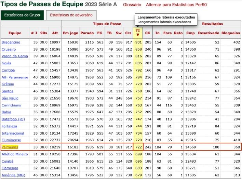Sort by Desativado column header
Screen dimensions: 242x180
[209, 33]
